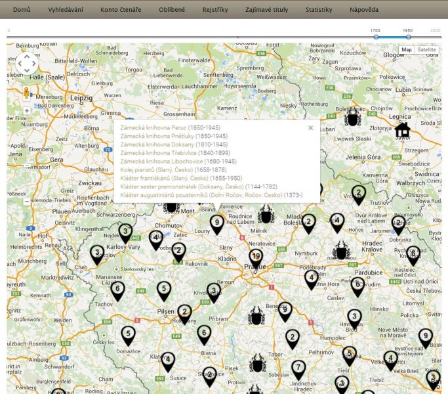Click cluster marker 3 above Karlovy Vary
This screenshot has width=448, height=394.
(125, 232)
